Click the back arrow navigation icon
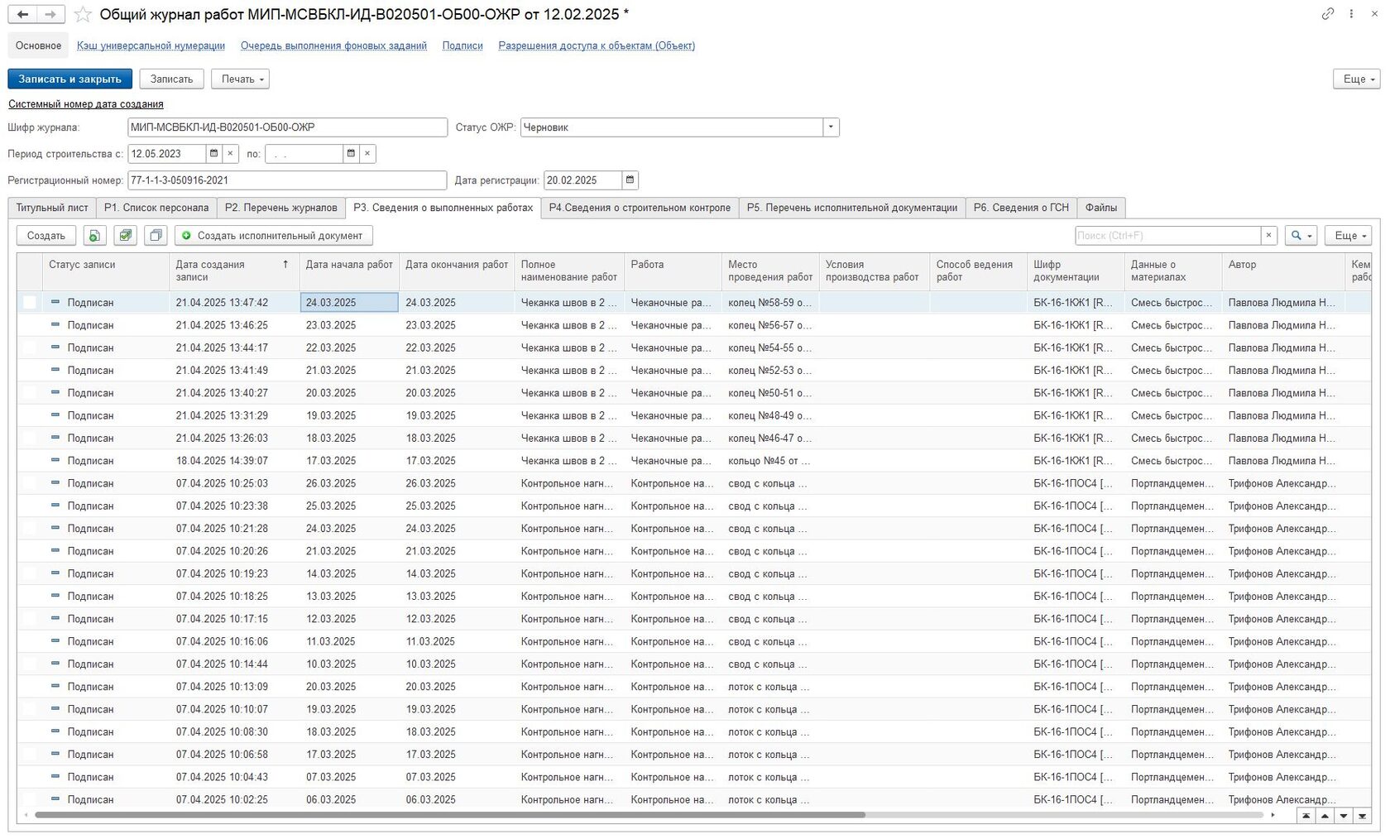Image resolution: width=1390 pixels, height=839 pixels. tap(22, 15)
